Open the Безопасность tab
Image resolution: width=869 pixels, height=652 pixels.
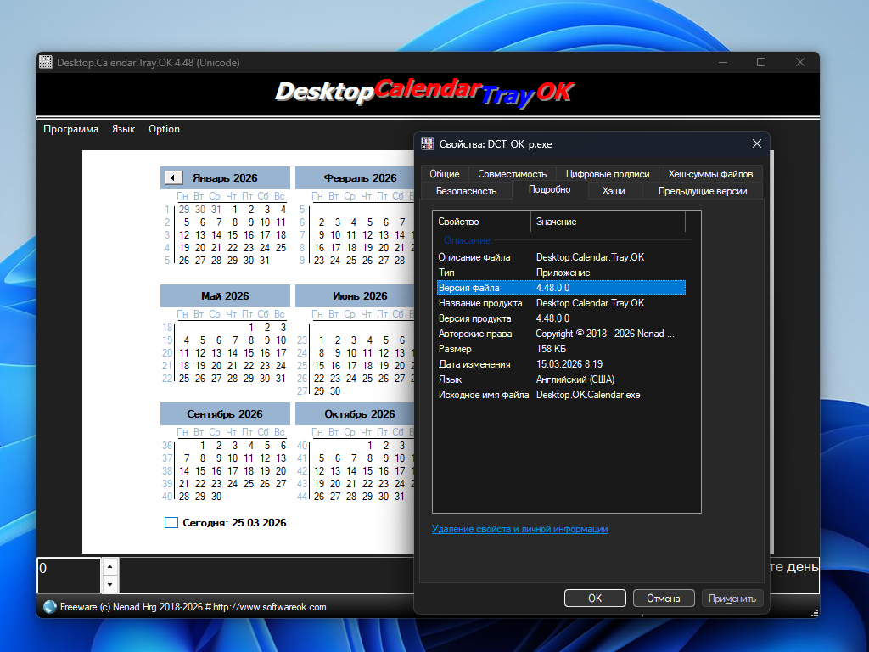coord(466,191)
